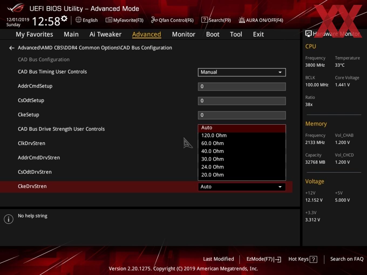The height and width of the screenshot is (275, 367).
Task: Select the CsOdtDrvStren label
Action: 35,172
